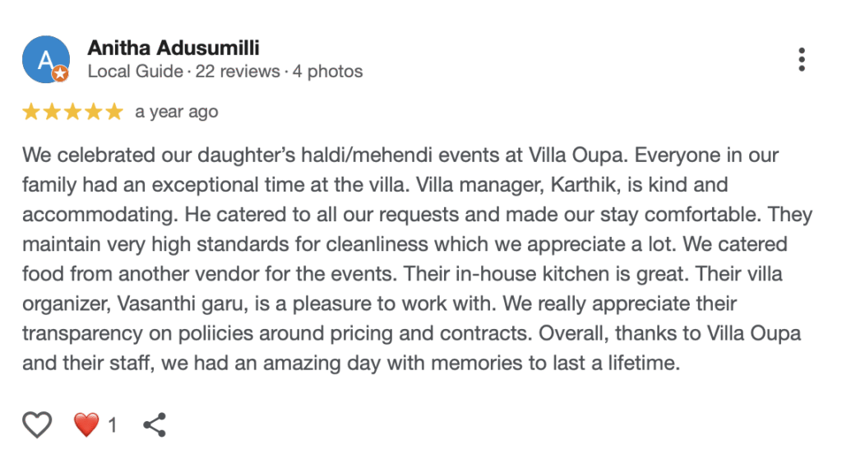Click the reaction count '1'

[113, 425]
